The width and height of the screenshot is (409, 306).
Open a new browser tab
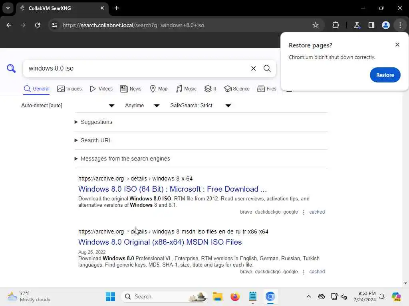click(117, 8)
